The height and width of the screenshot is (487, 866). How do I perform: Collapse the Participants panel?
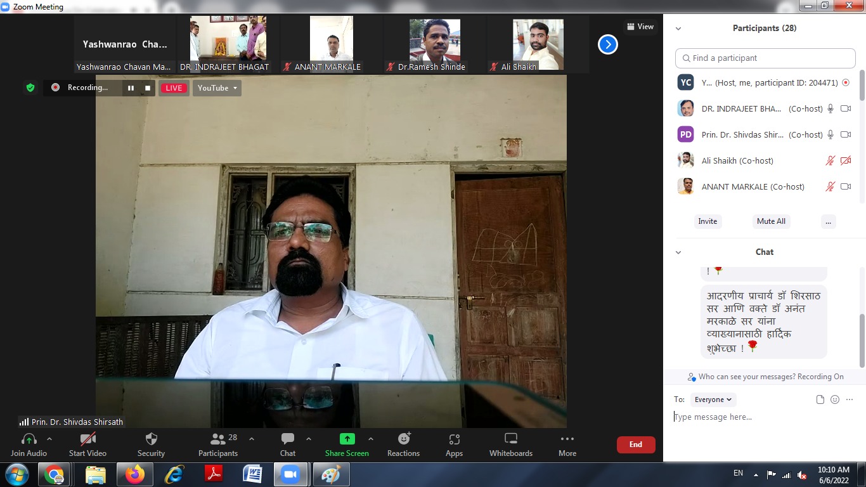coord(678,29)
